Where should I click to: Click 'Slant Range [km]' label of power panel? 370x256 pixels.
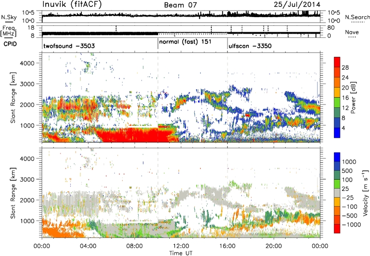[x=13, y=98]
